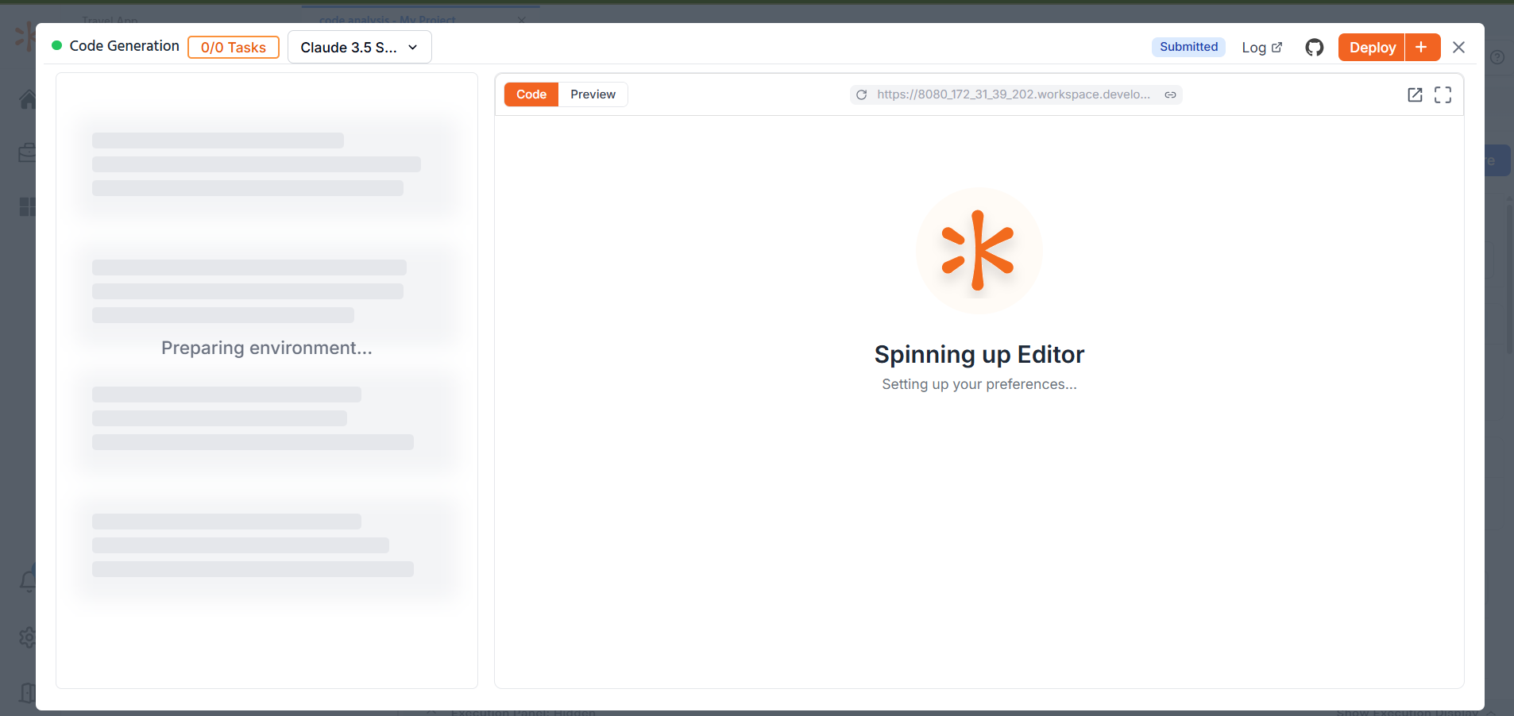The height and width of the screenshot is (716, 1514).
Task: Copy the workspace link using the chain icon
Action: pyautogui.click(x=1170, y=94)
